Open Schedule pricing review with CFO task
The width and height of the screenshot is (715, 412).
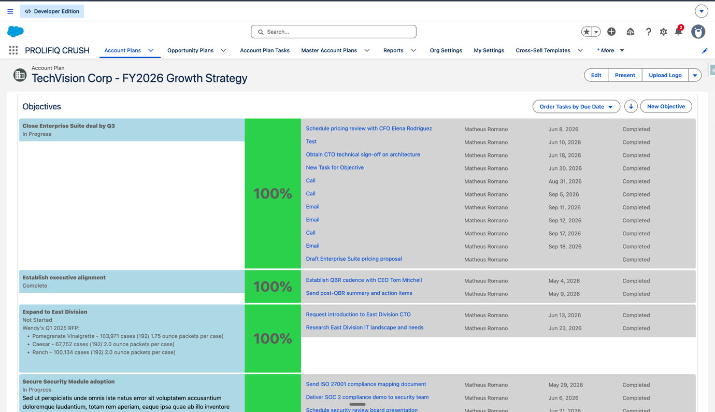[x=369, y=129]
